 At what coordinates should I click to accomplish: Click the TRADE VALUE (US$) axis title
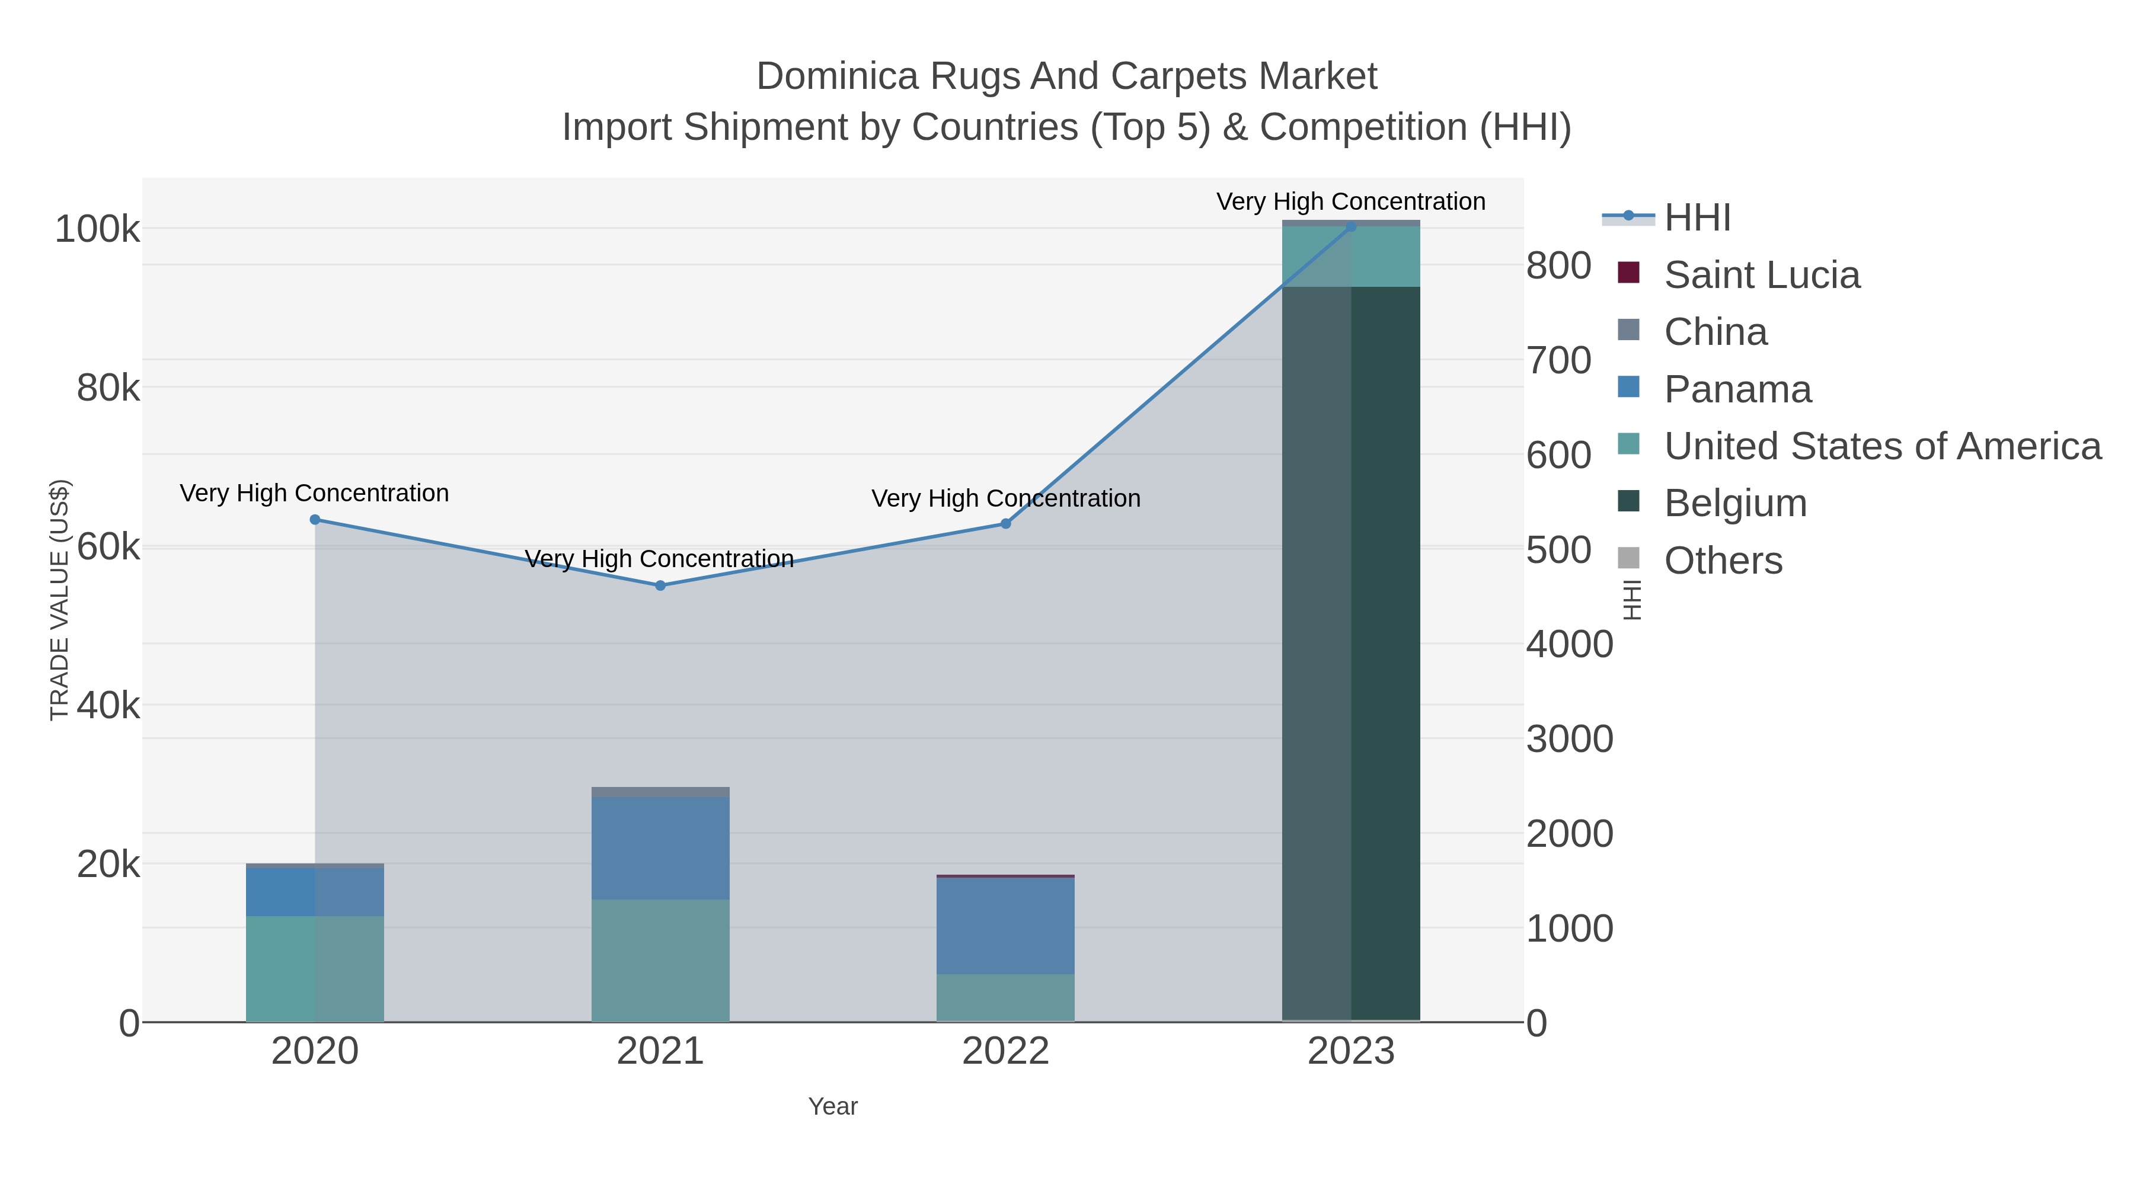click(x=60, y=600)
